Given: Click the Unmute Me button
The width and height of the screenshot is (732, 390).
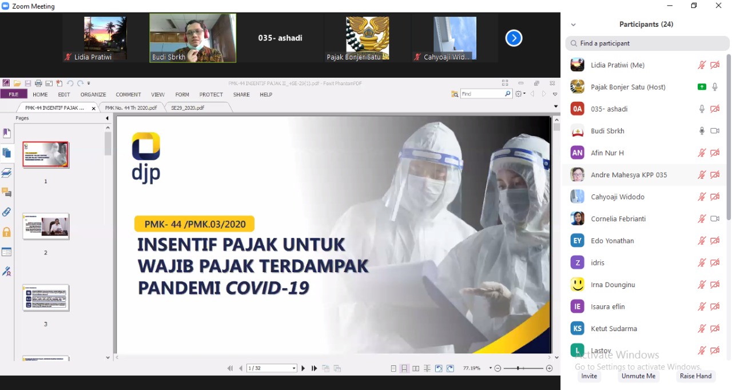Looking at the screenshot, I should tap(638, 376).
